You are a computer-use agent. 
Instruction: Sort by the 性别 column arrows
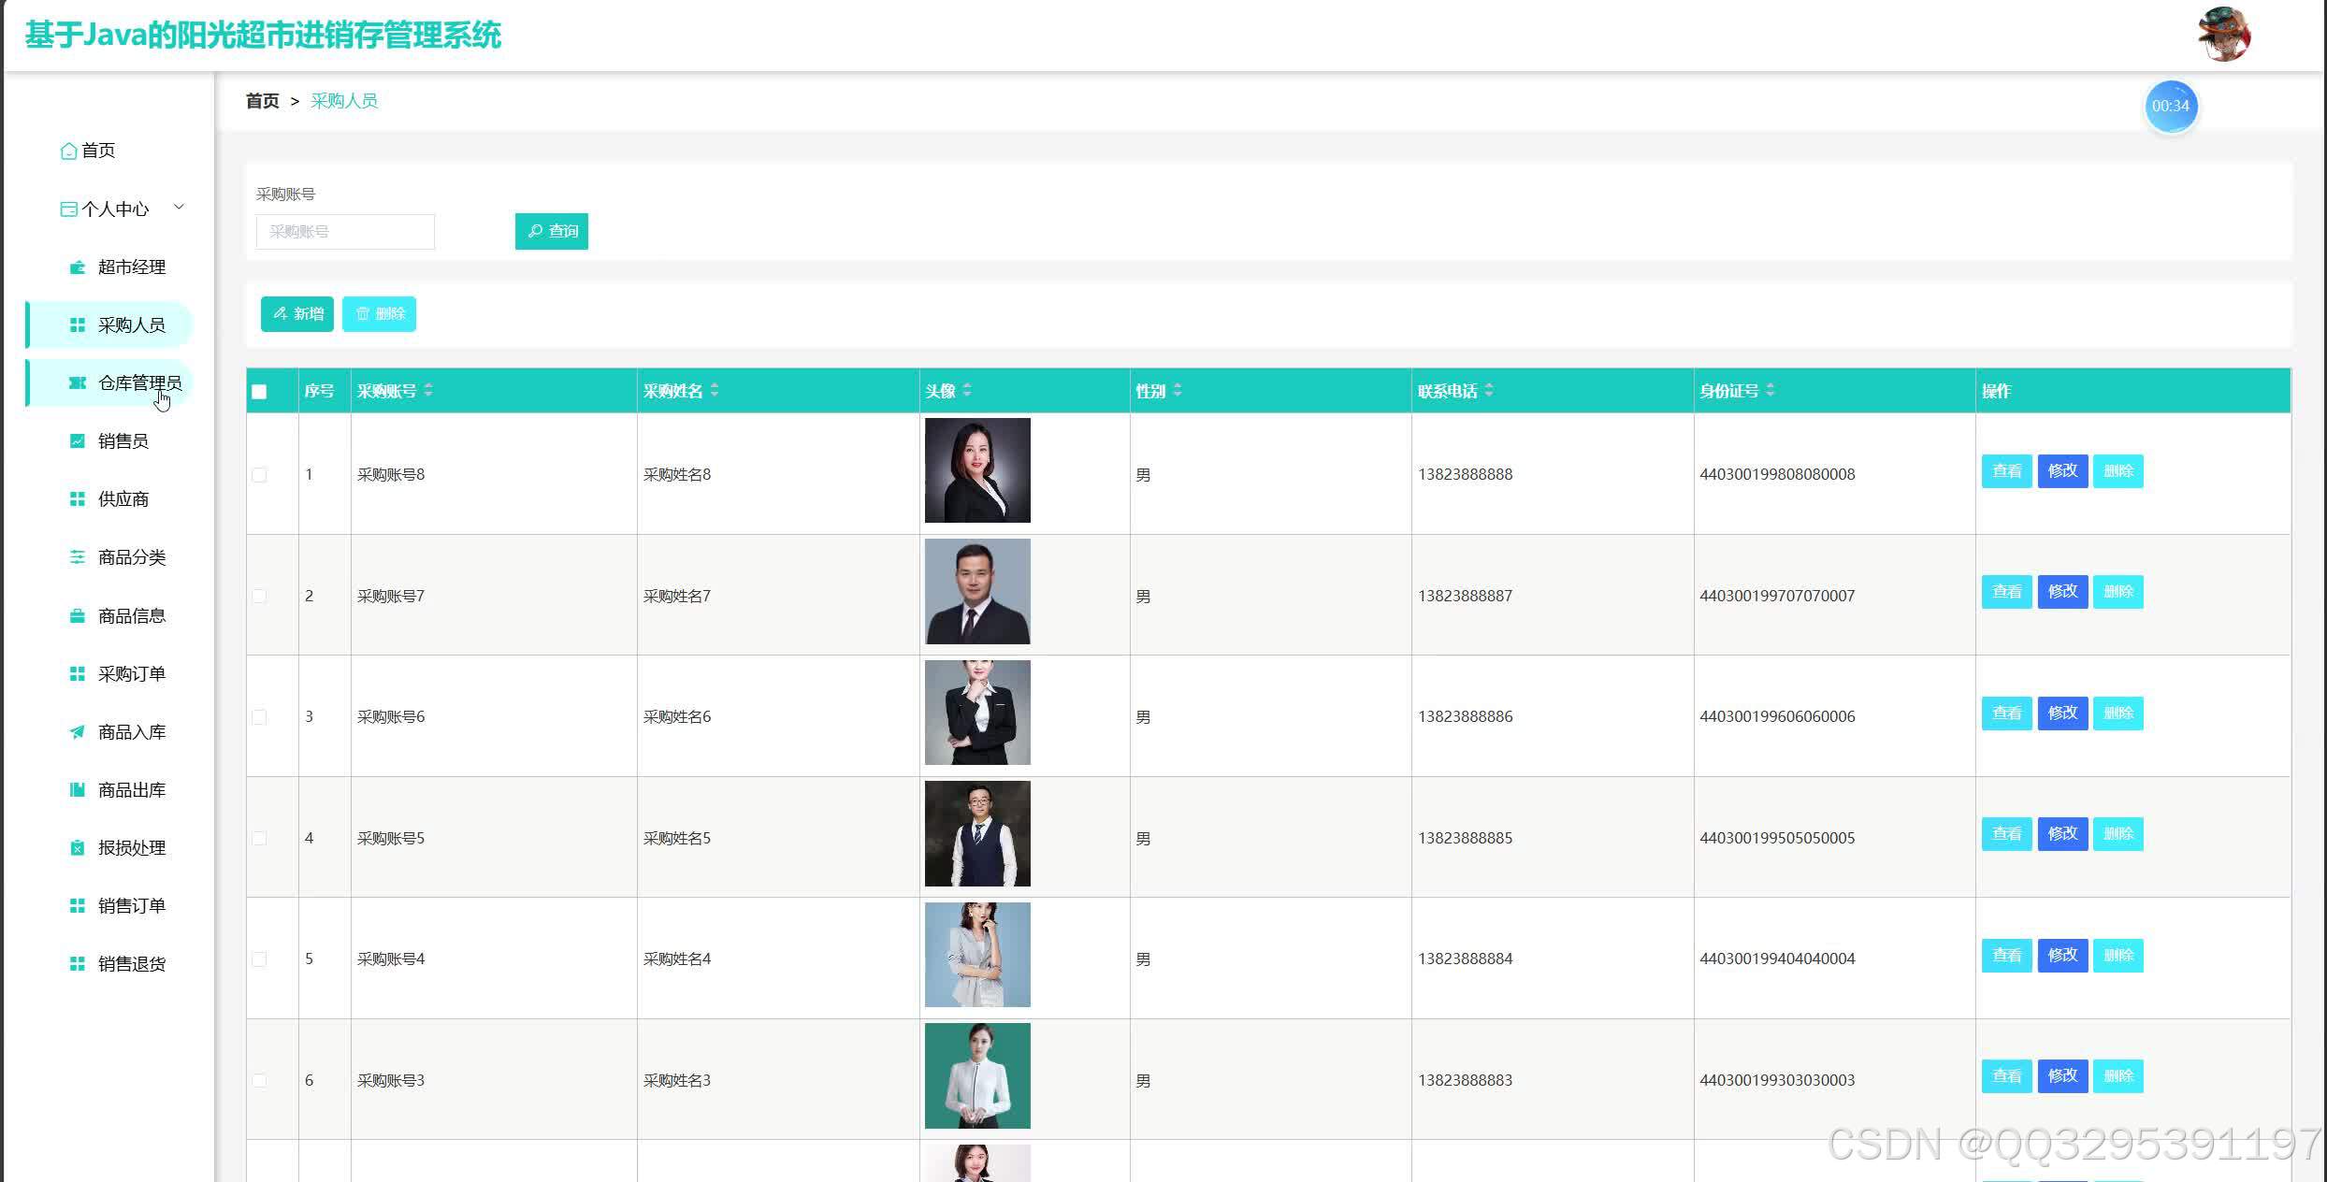click(x=1178, y=391)
